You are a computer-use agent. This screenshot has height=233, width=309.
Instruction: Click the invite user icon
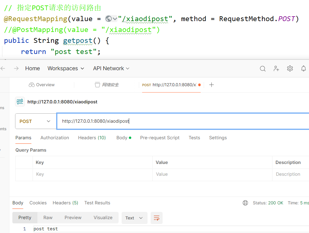[276, 68]
